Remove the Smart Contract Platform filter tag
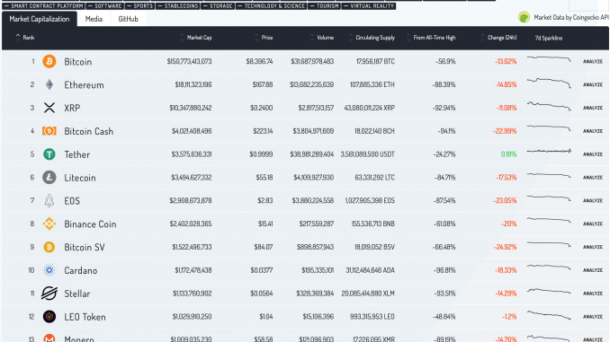610x342 pixels. (6, 6)
